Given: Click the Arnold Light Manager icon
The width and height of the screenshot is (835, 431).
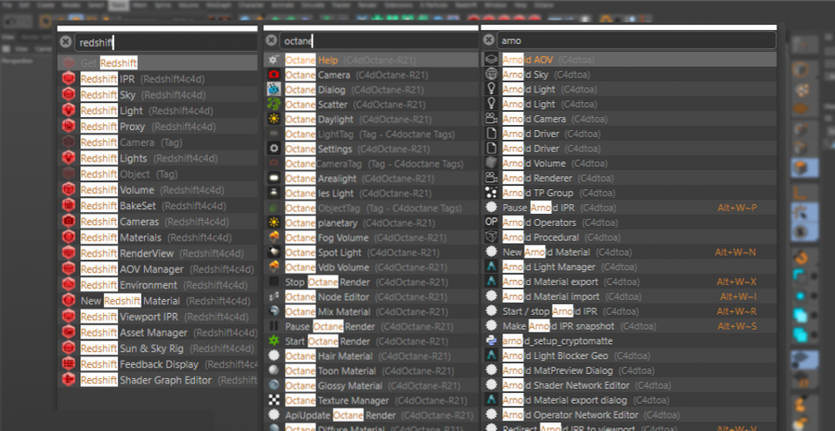Looking at the screenshot, I should pos(491,267).
